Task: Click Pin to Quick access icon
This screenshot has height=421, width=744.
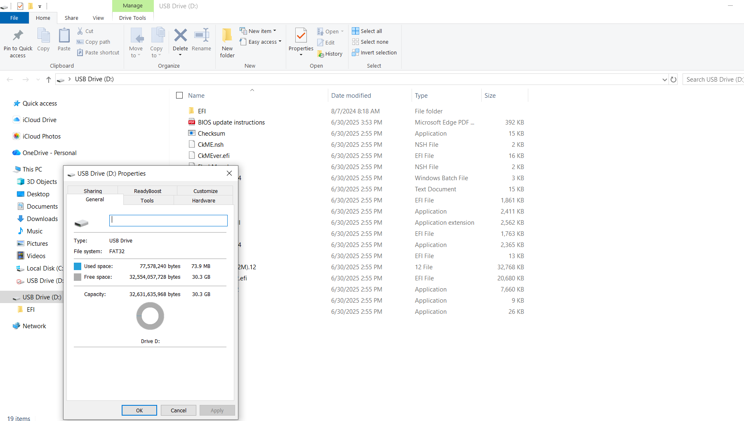Action: (x=18, y=35)
